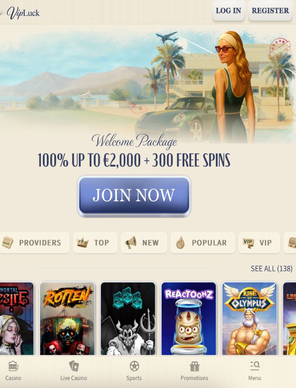The height and width of the screenshot is (388, 296).
Task: Open the Reactoonz game thumbnail
Action: pos(189,318)
